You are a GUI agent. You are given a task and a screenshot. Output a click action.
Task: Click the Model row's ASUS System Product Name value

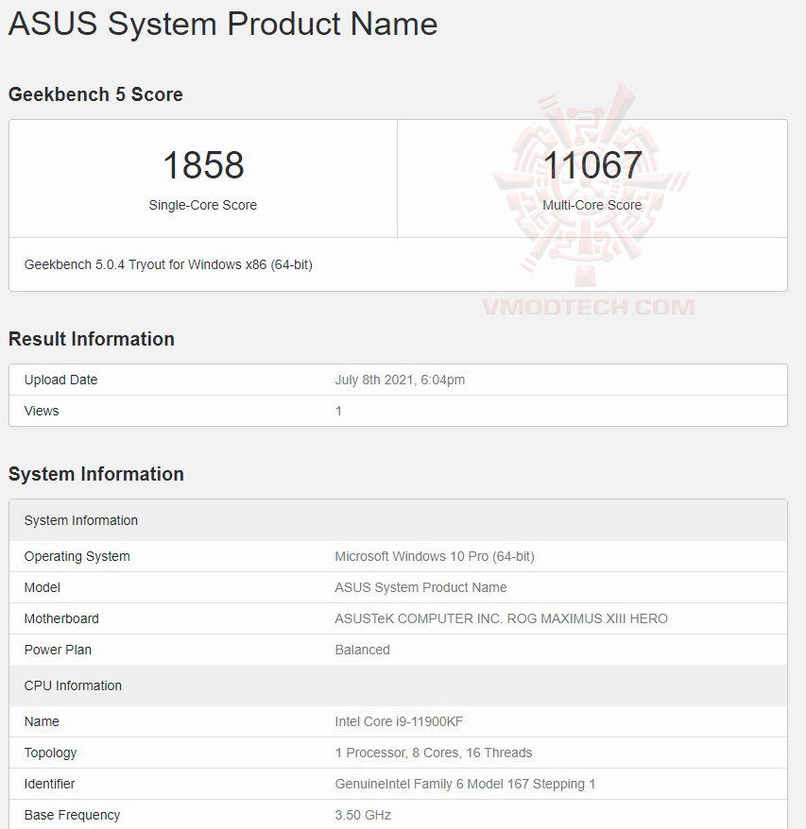pos(420,587)
